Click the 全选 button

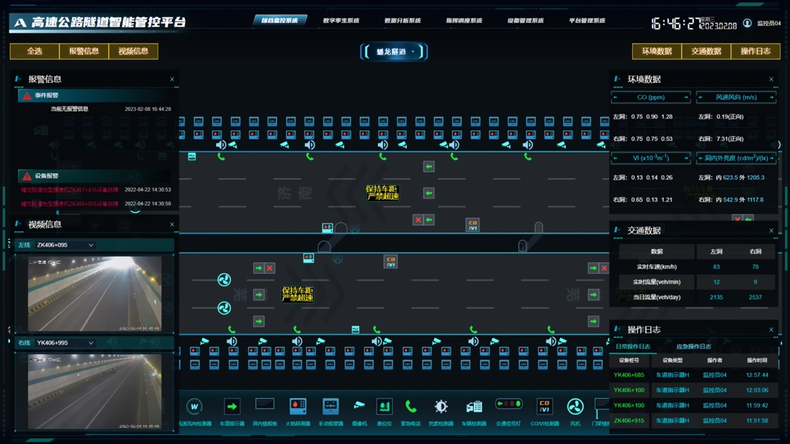[x=34, y=51]
